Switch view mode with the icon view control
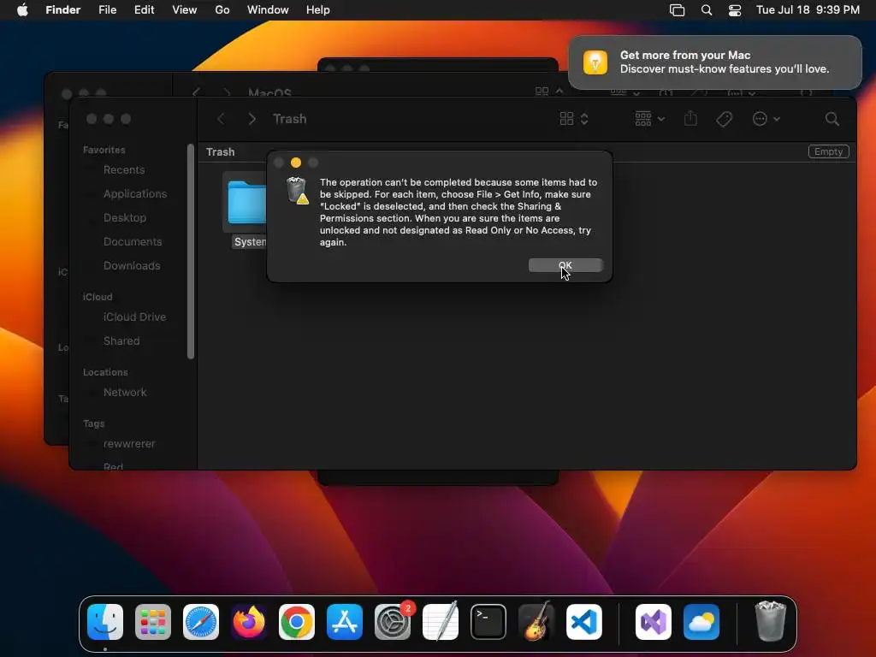876x657 pixels. (x=574, y=118)
